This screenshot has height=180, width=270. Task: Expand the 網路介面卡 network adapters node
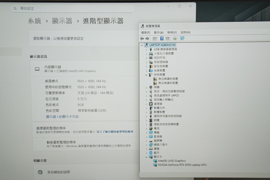point(146,144)
